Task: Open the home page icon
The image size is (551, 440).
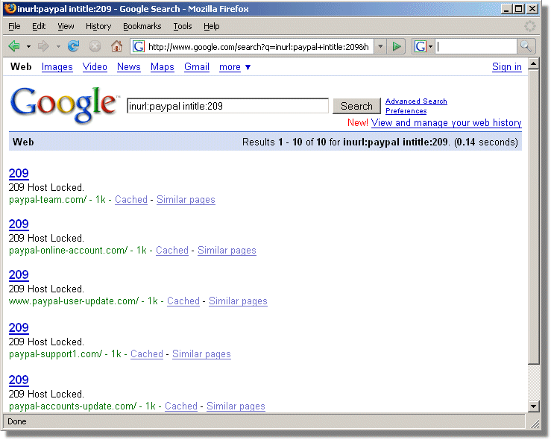Action: (x=116, y=46)
